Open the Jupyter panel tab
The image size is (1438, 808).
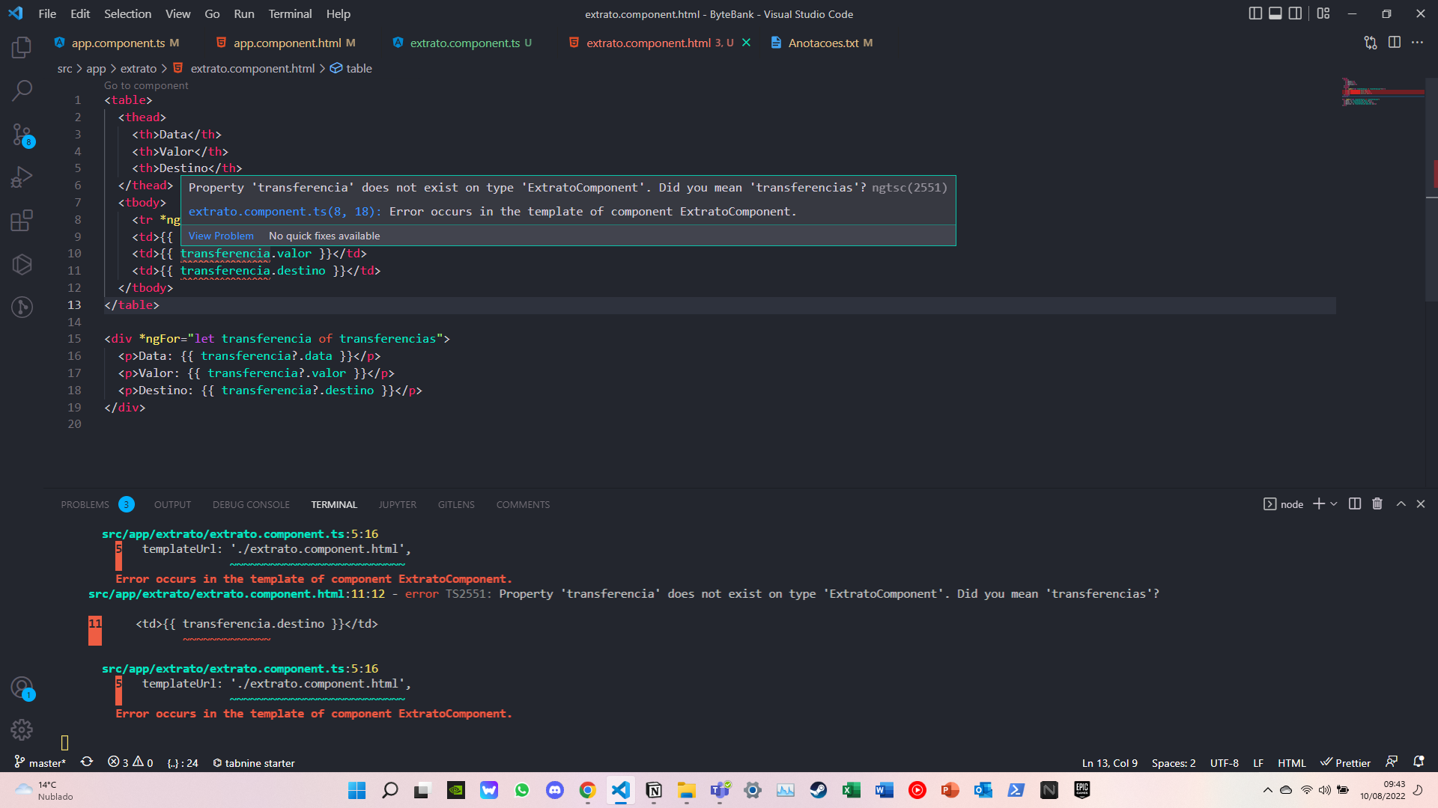click(x=397, y=505)
